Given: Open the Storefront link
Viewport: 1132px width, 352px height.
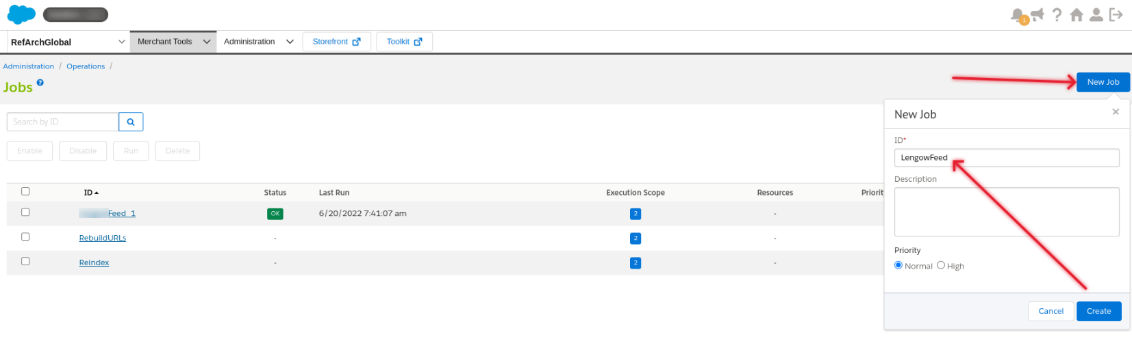Looking at the screenshot, I should (x=336, y=42).
